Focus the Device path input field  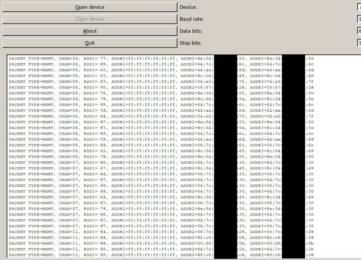coord(359,7)
